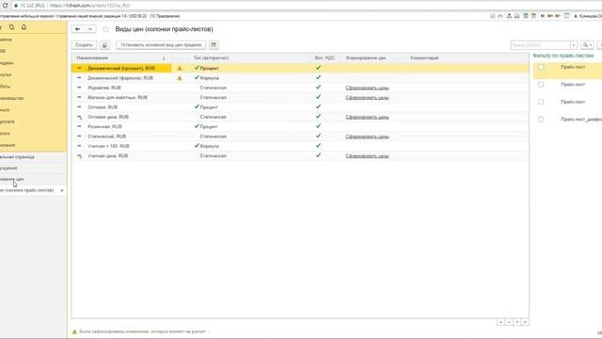Open the Компания section in the sidebar
The width and height of the screenshot is (602, 339).
pos(8,145)
